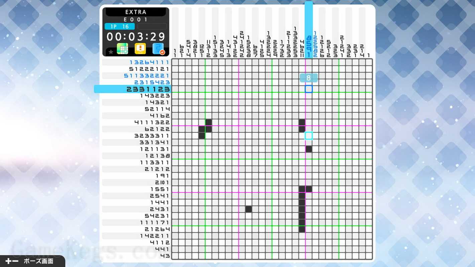Click the blue icon with orange checkmark
Image resolution: width=475 pixels, height=267 pixels.
point(158,49)
